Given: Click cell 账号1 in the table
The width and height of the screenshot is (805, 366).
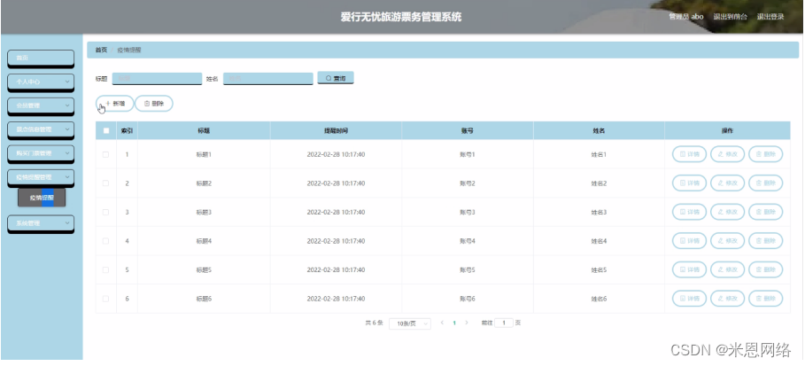Looking at the screenshot, I should pyautogui.click(x=468, y=154).
